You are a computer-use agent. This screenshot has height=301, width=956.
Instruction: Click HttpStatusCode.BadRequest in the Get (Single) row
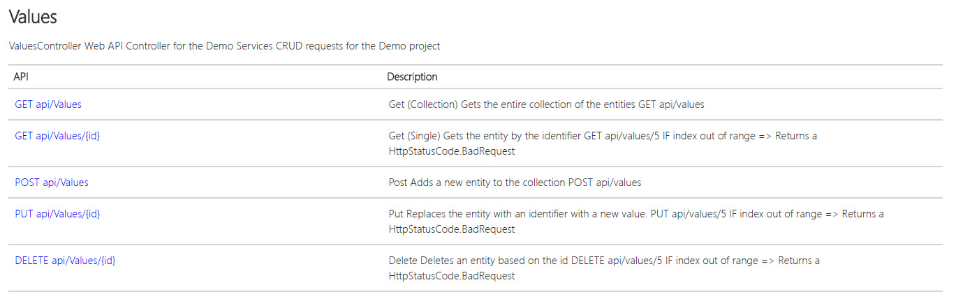(452, 151)
